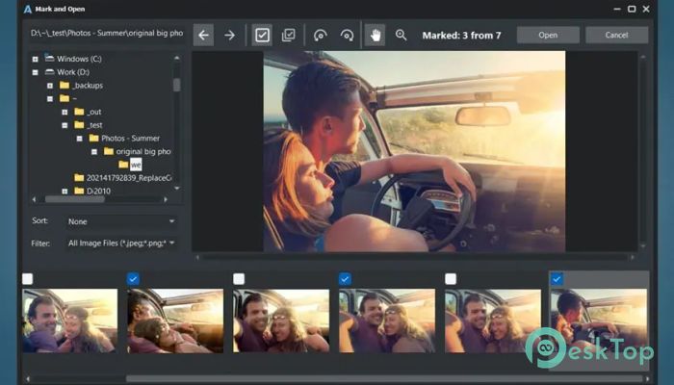Image resolution: width=674 pixels, height=385 pixels.
Task: Uncheck the second thumbnail's checkbox
Action: coord(133,279)
